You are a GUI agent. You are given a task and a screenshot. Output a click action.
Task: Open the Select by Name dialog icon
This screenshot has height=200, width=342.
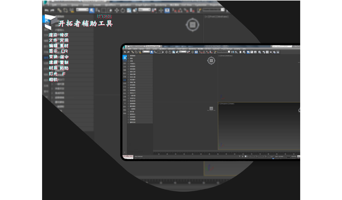pyautogui.click(x=155, y=52)
